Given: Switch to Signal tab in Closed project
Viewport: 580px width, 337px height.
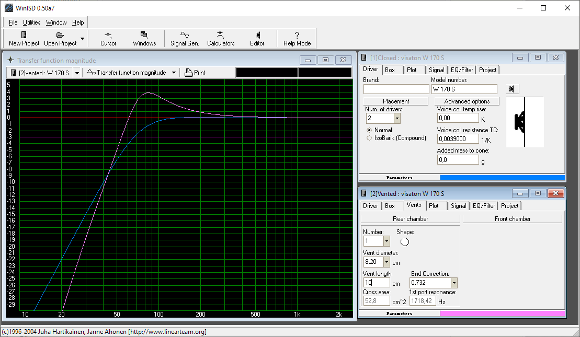Looking at the screenshot, I should tap(437, 70).
